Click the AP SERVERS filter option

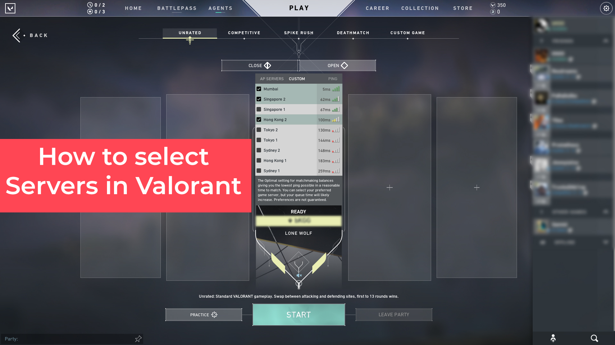pos(271,79)
